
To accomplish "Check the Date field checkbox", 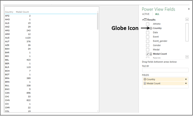I will [x=147, y=33].
